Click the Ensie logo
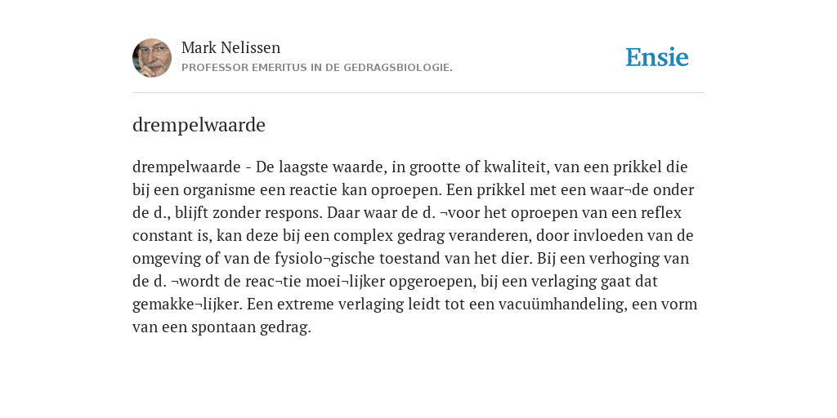837x418 pixels. tap(657, 57)
